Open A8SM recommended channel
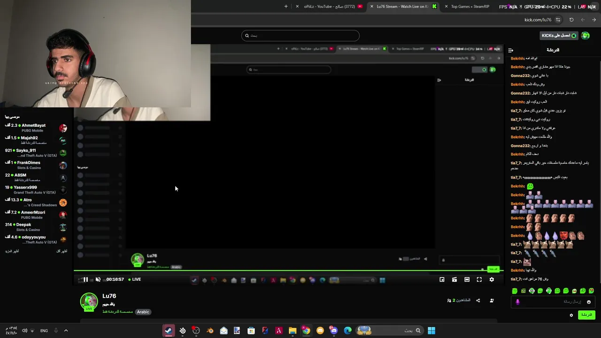The width and height of the screenshot is (601, 338). click(x=36, y=177)
